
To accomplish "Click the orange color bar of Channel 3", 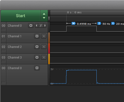I will point(49,59).
